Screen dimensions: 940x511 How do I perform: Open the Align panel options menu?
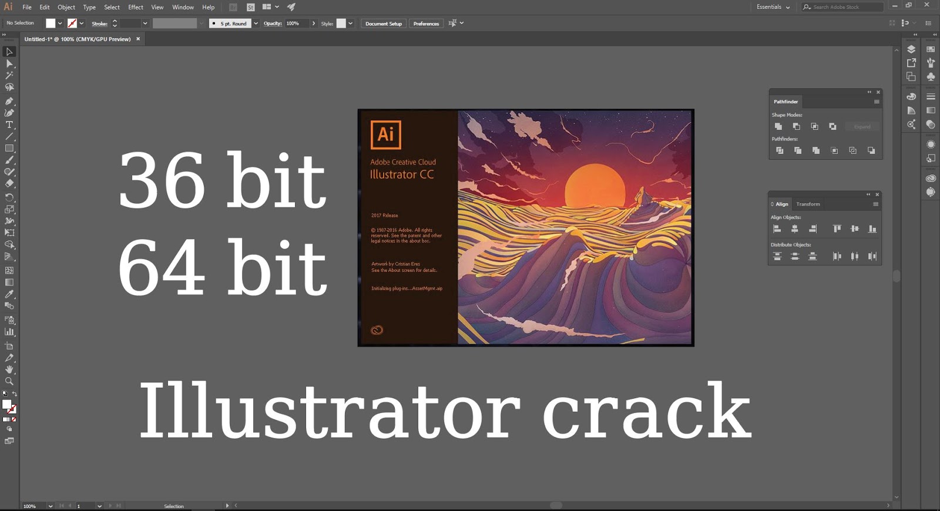coord(875,204)
